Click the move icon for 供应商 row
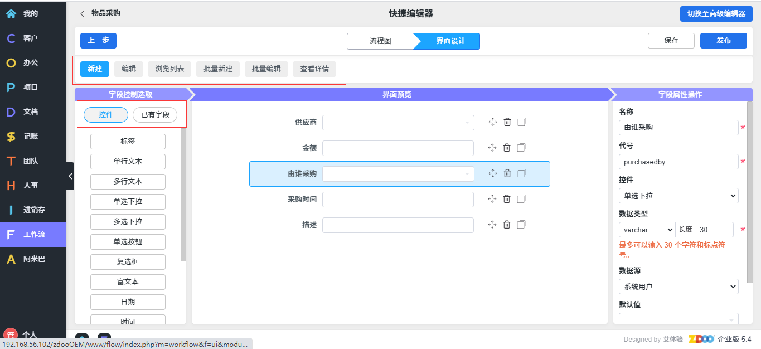Screen dimensions: 761x349 [492, 122]
